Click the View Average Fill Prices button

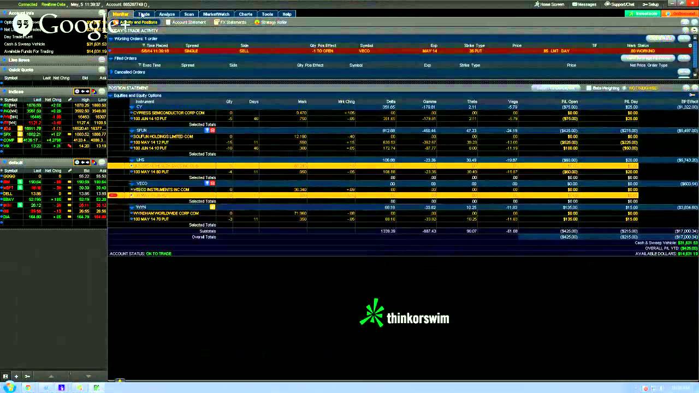(648, 58)
